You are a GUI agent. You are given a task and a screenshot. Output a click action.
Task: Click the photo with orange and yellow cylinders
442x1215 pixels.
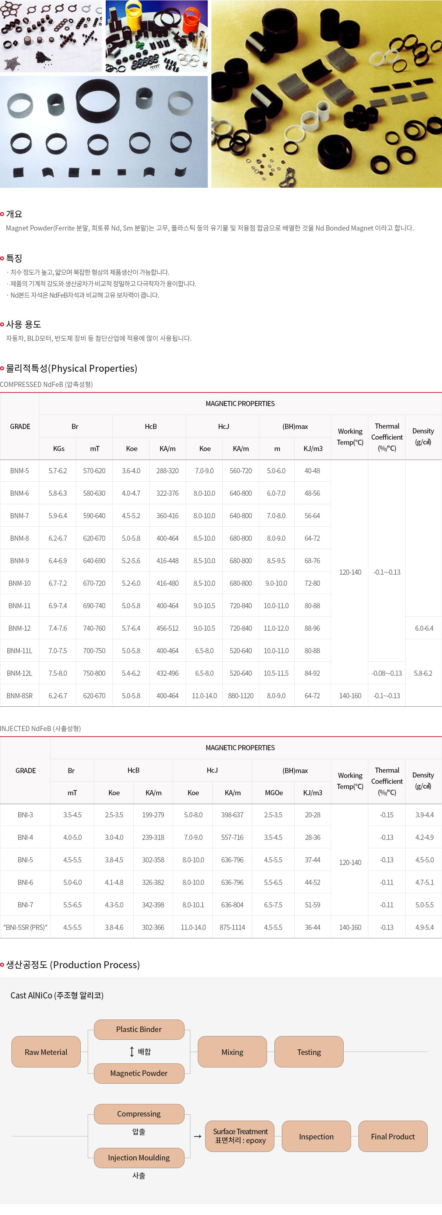[157, 36]
